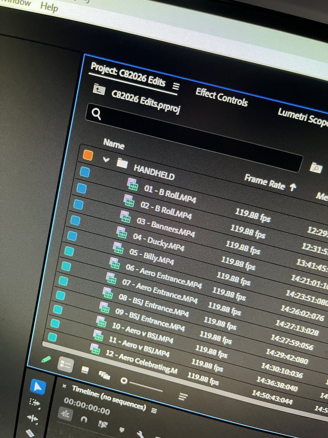Sort by the Name column header

click(x=114, y=144)
